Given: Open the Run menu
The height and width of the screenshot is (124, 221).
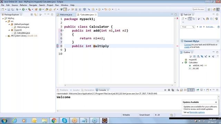Looking at the screenshot, I should [x=57, y=5].
